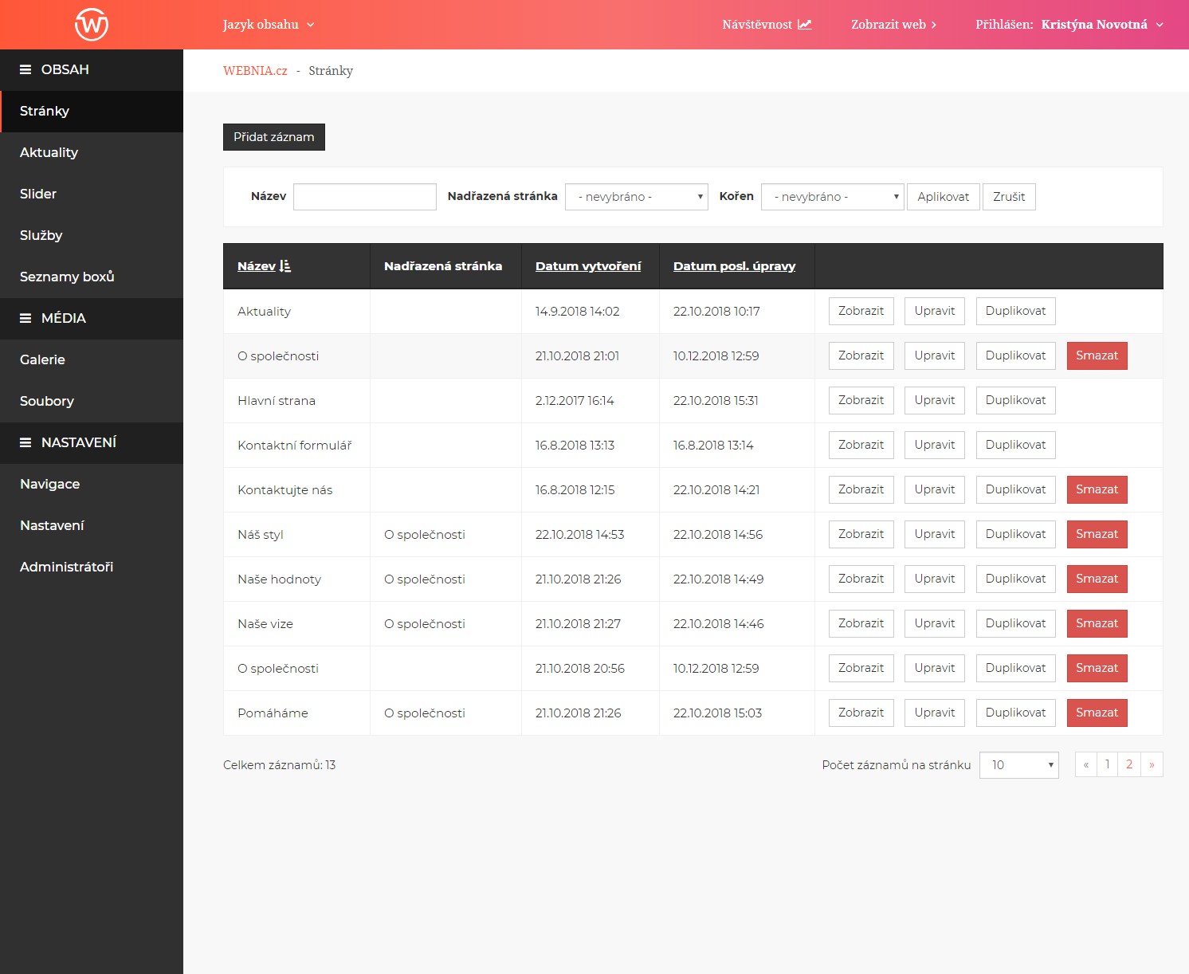Go to next page with » arrow
The width and height of the screenshot is (1189, 974).
coord(1152,764)
